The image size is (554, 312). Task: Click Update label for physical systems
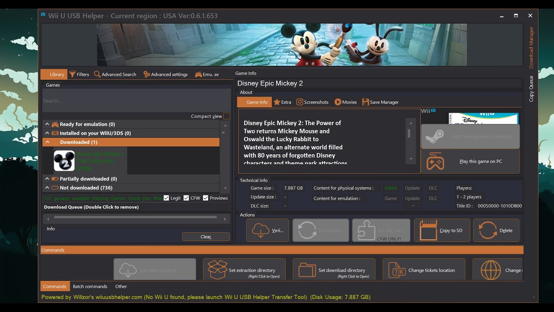pos(412,188)
